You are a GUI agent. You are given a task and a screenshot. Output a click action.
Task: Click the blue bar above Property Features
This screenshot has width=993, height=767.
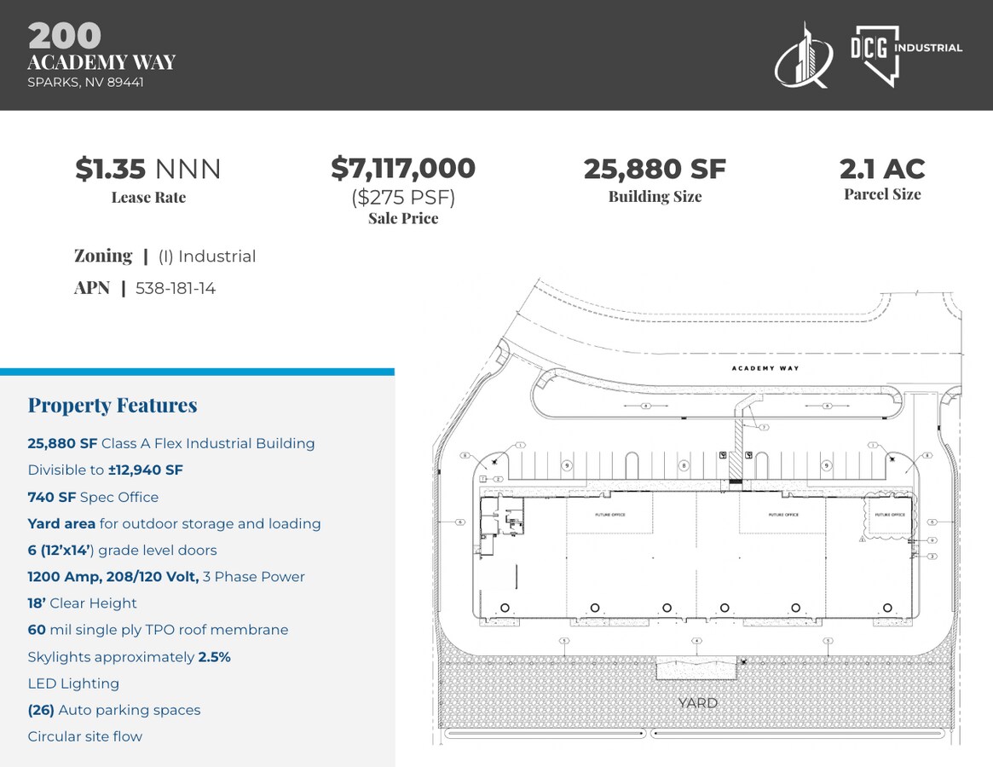[x=197, y=372]
